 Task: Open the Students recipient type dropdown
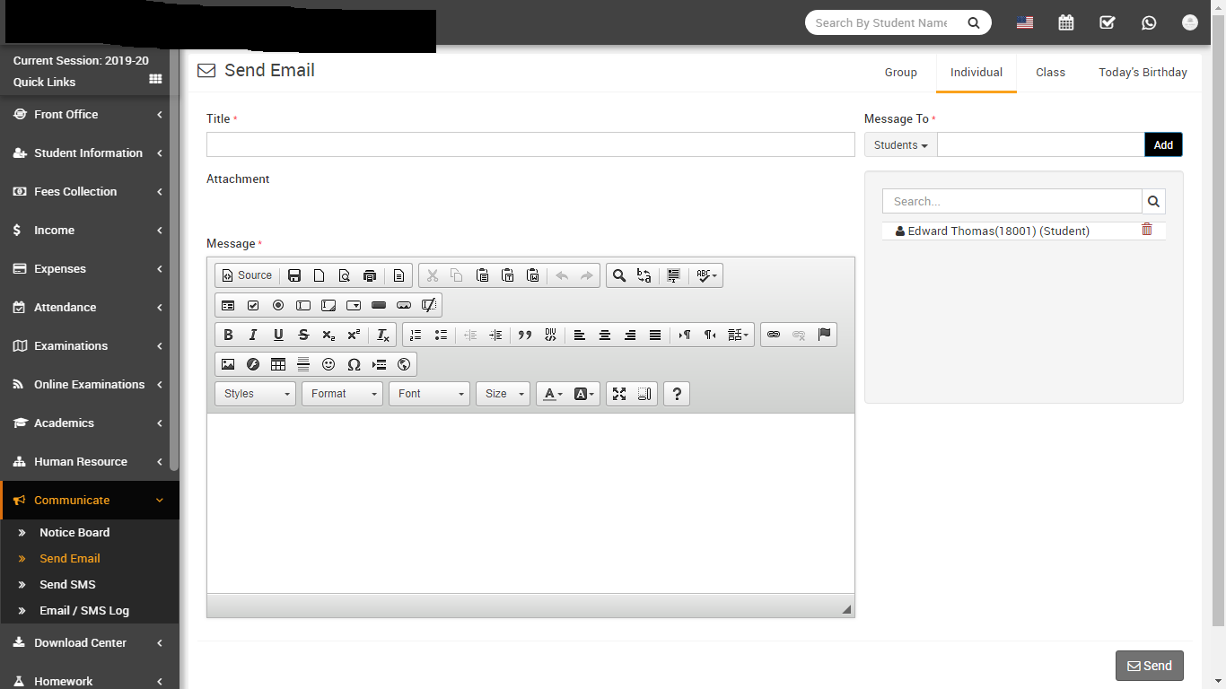pos(900,144)
